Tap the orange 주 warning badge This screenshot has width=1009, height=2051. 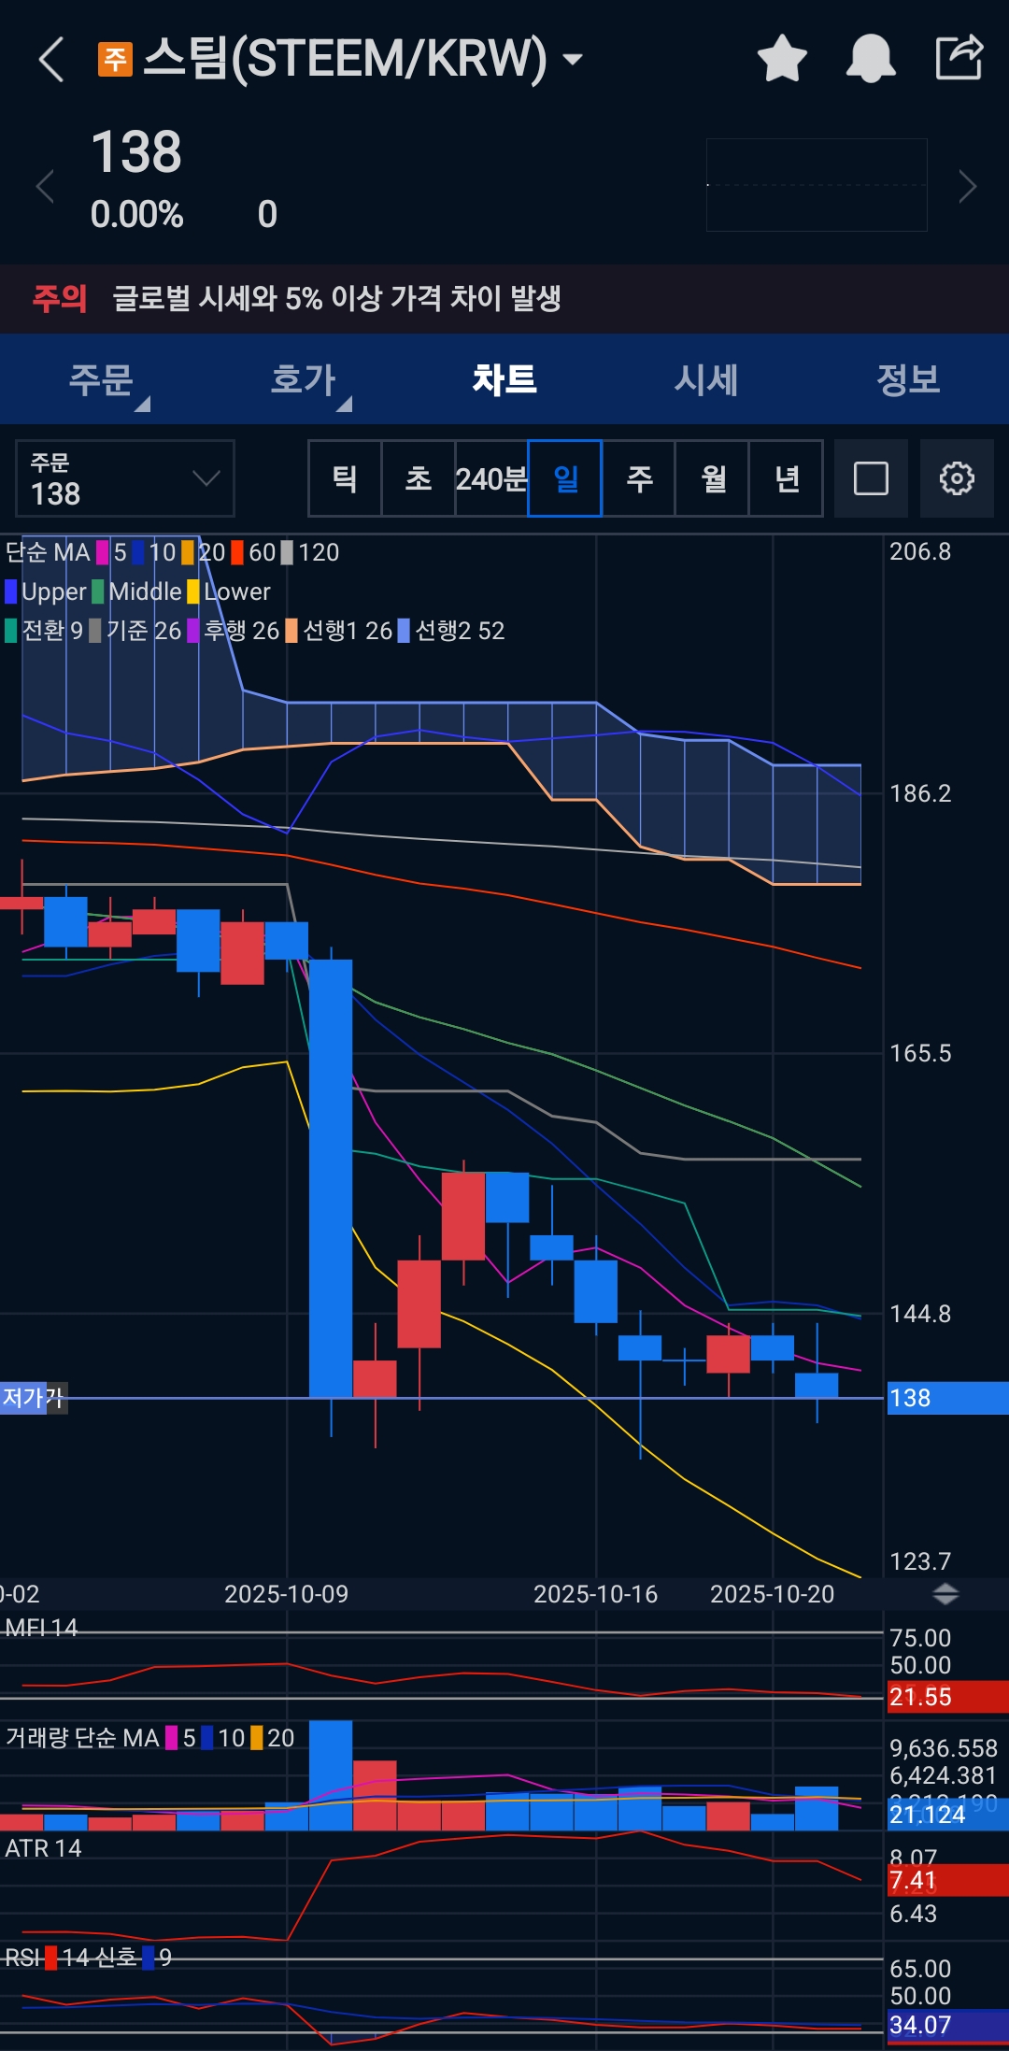[115, 59]
